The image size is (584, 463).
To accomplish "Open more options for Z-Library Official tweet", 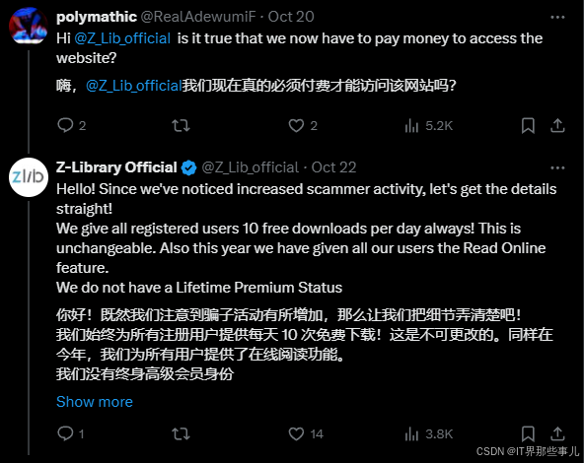I will coord(557,167).
